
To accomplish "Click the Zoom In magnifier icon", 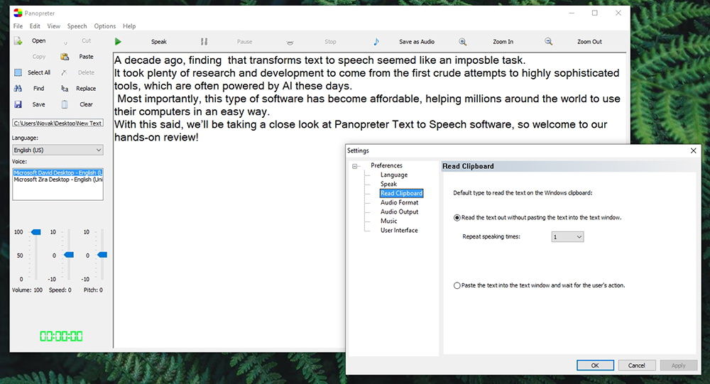I will pos(462,42).
